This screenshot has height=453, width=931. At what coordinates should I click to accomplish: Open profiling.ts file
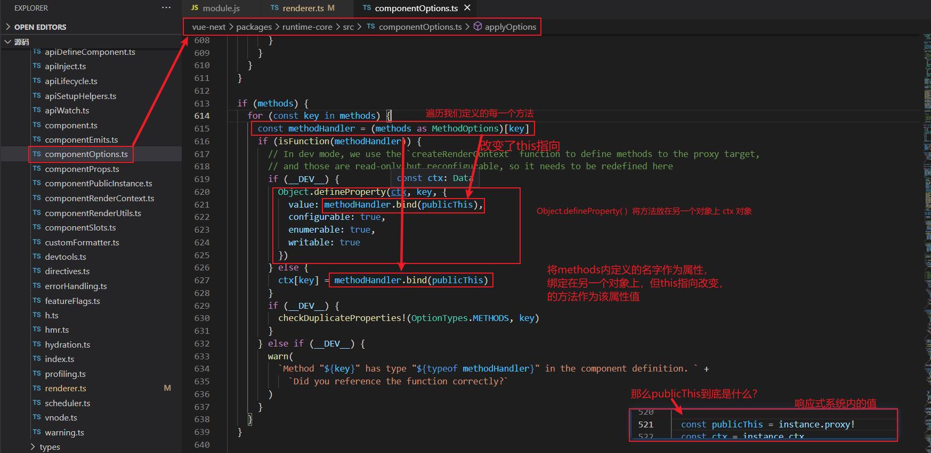tap(65, 374)
